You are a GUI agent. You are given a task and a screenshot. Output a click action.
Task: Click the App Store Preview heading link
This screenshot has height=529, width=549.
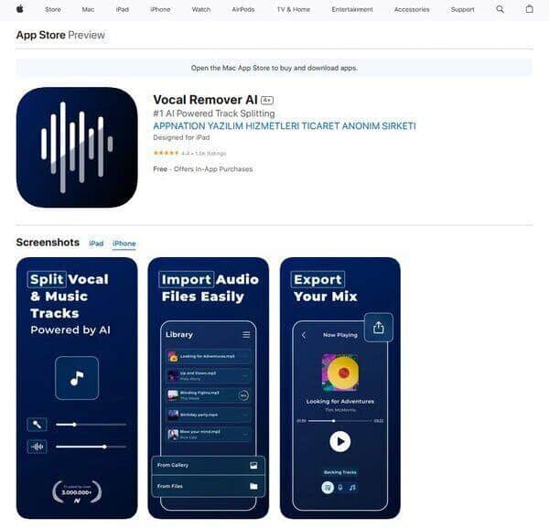click(60, 35)
